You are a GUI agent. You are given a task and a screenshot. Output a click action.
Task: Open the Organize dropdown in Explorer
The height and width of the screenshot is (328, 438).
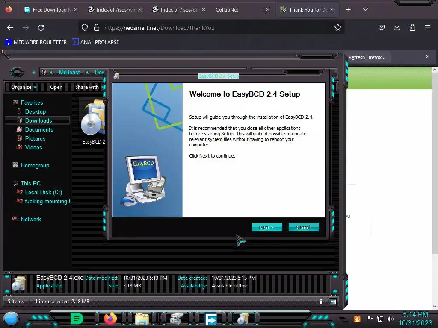[x=24, y=87]
